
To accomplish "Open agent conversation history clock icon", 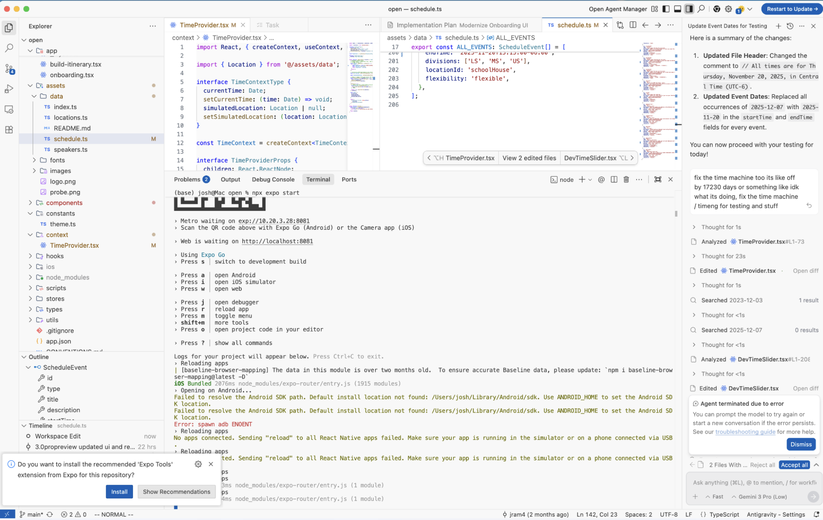I will (x=790, y=26).
